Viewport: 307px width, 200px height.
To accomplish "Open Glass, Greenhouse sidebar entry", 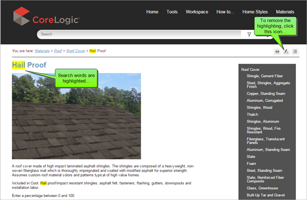I will 262,188.
